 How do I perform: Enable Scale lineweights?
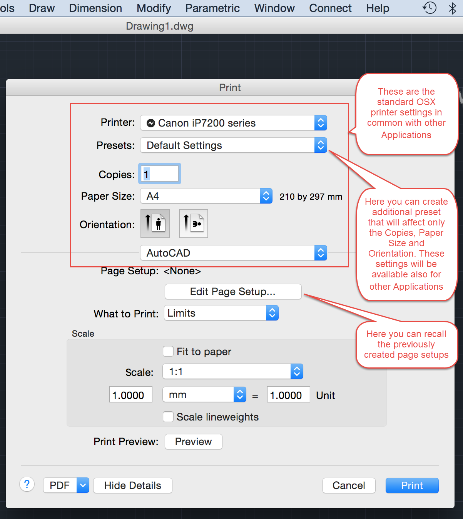click(168, 417)
